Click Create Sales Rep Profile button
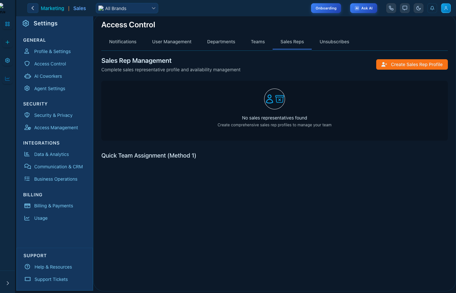 [x=412, y=64]
